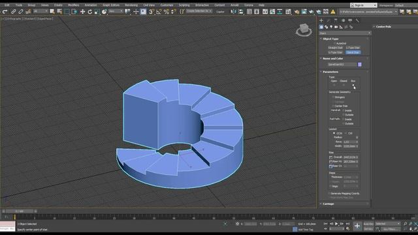418x235 pixels.
Task: Open the Edit menu
Action: coord(7,5)
